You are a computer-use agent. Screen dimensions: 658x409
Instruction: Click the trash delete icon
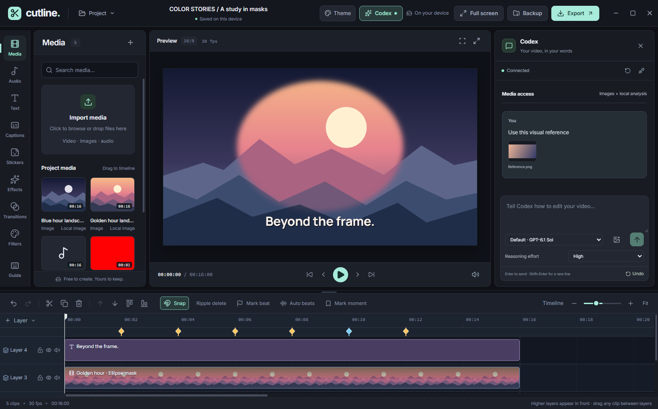(x=79, y=303)
